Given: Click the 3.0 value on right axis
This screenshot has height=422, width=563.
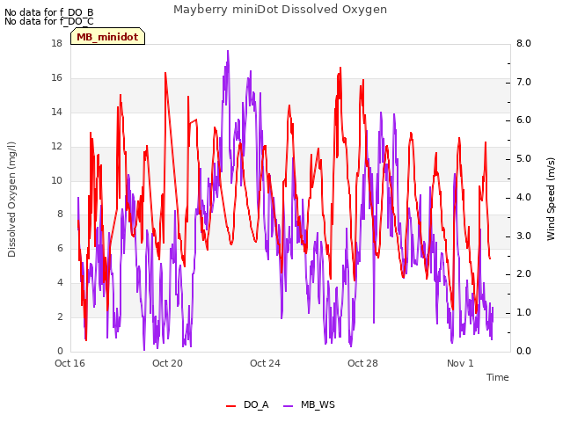Looking at the screenshot, I should click(523, 236).
